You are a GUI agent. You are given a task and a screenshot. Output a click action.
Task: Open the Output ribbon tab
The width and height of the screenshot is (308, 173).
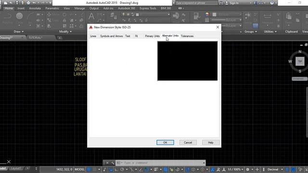(94, 8)
